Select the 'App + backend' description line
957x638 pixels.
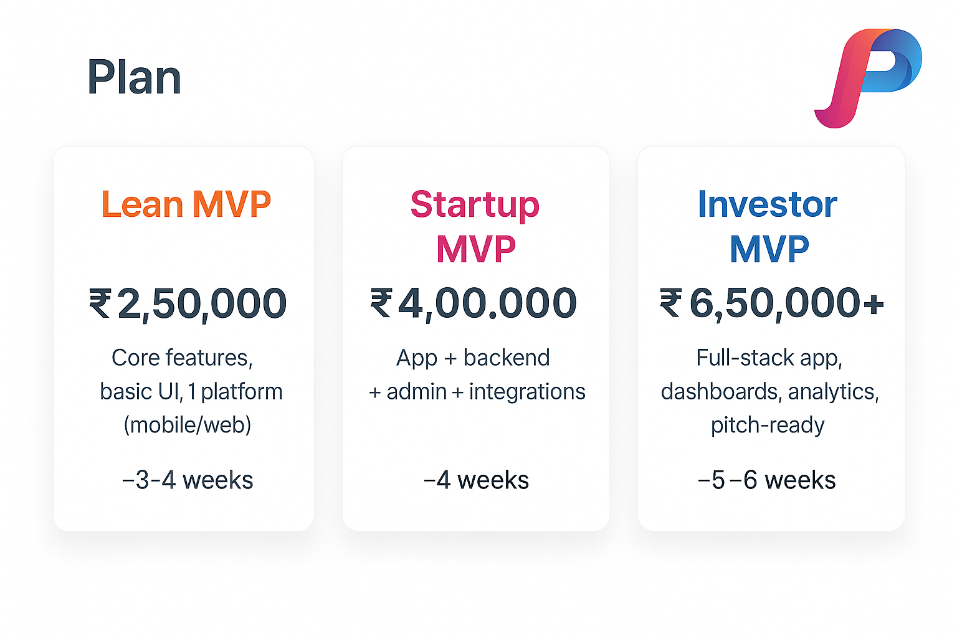click(474, 358)
